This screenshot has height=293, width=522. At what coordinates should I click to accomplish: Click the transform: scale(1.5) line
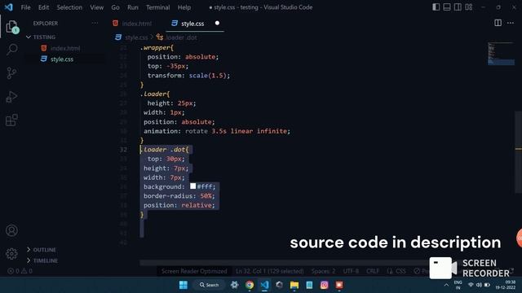coord(188,76)
